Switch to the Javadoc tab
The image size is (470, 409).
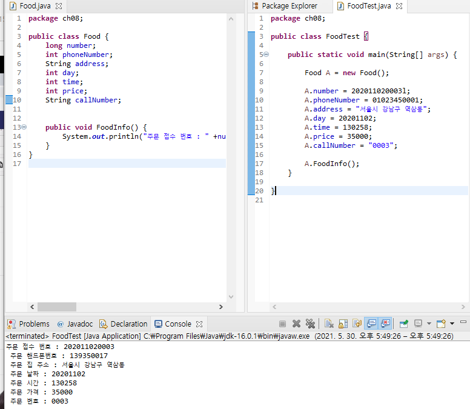pyautogui.click(x=75, y=324)
